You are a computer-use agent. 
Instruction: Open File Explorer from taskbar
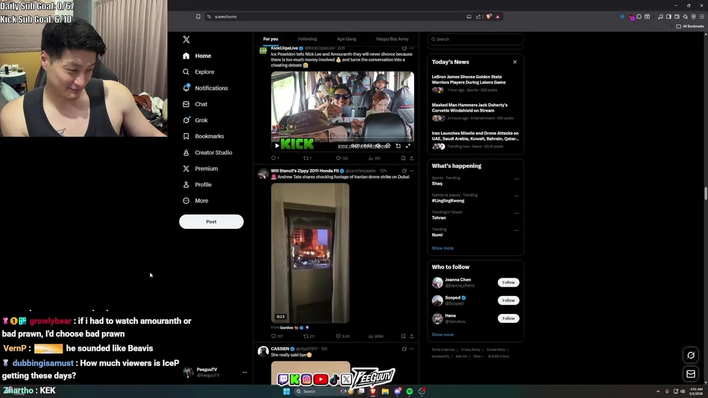[385, 391]
